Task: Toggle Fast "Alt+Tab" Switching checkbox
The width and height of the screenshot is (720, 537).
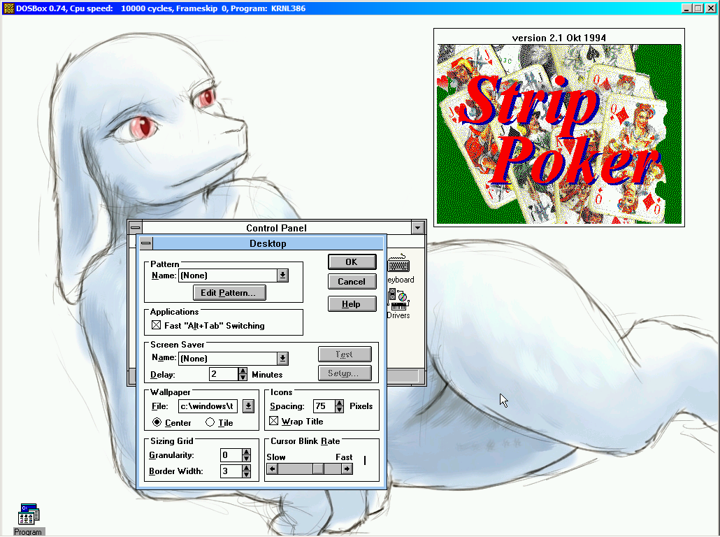Action: (157, 325)
